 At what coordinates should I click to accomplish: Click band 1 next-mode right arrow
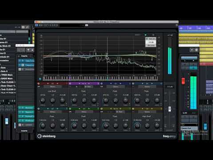(x=57, y=84)
